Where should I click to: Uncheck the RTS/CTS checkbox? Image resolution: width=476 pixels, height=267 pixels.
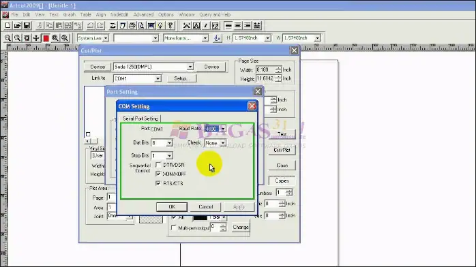tap(158, 183)
